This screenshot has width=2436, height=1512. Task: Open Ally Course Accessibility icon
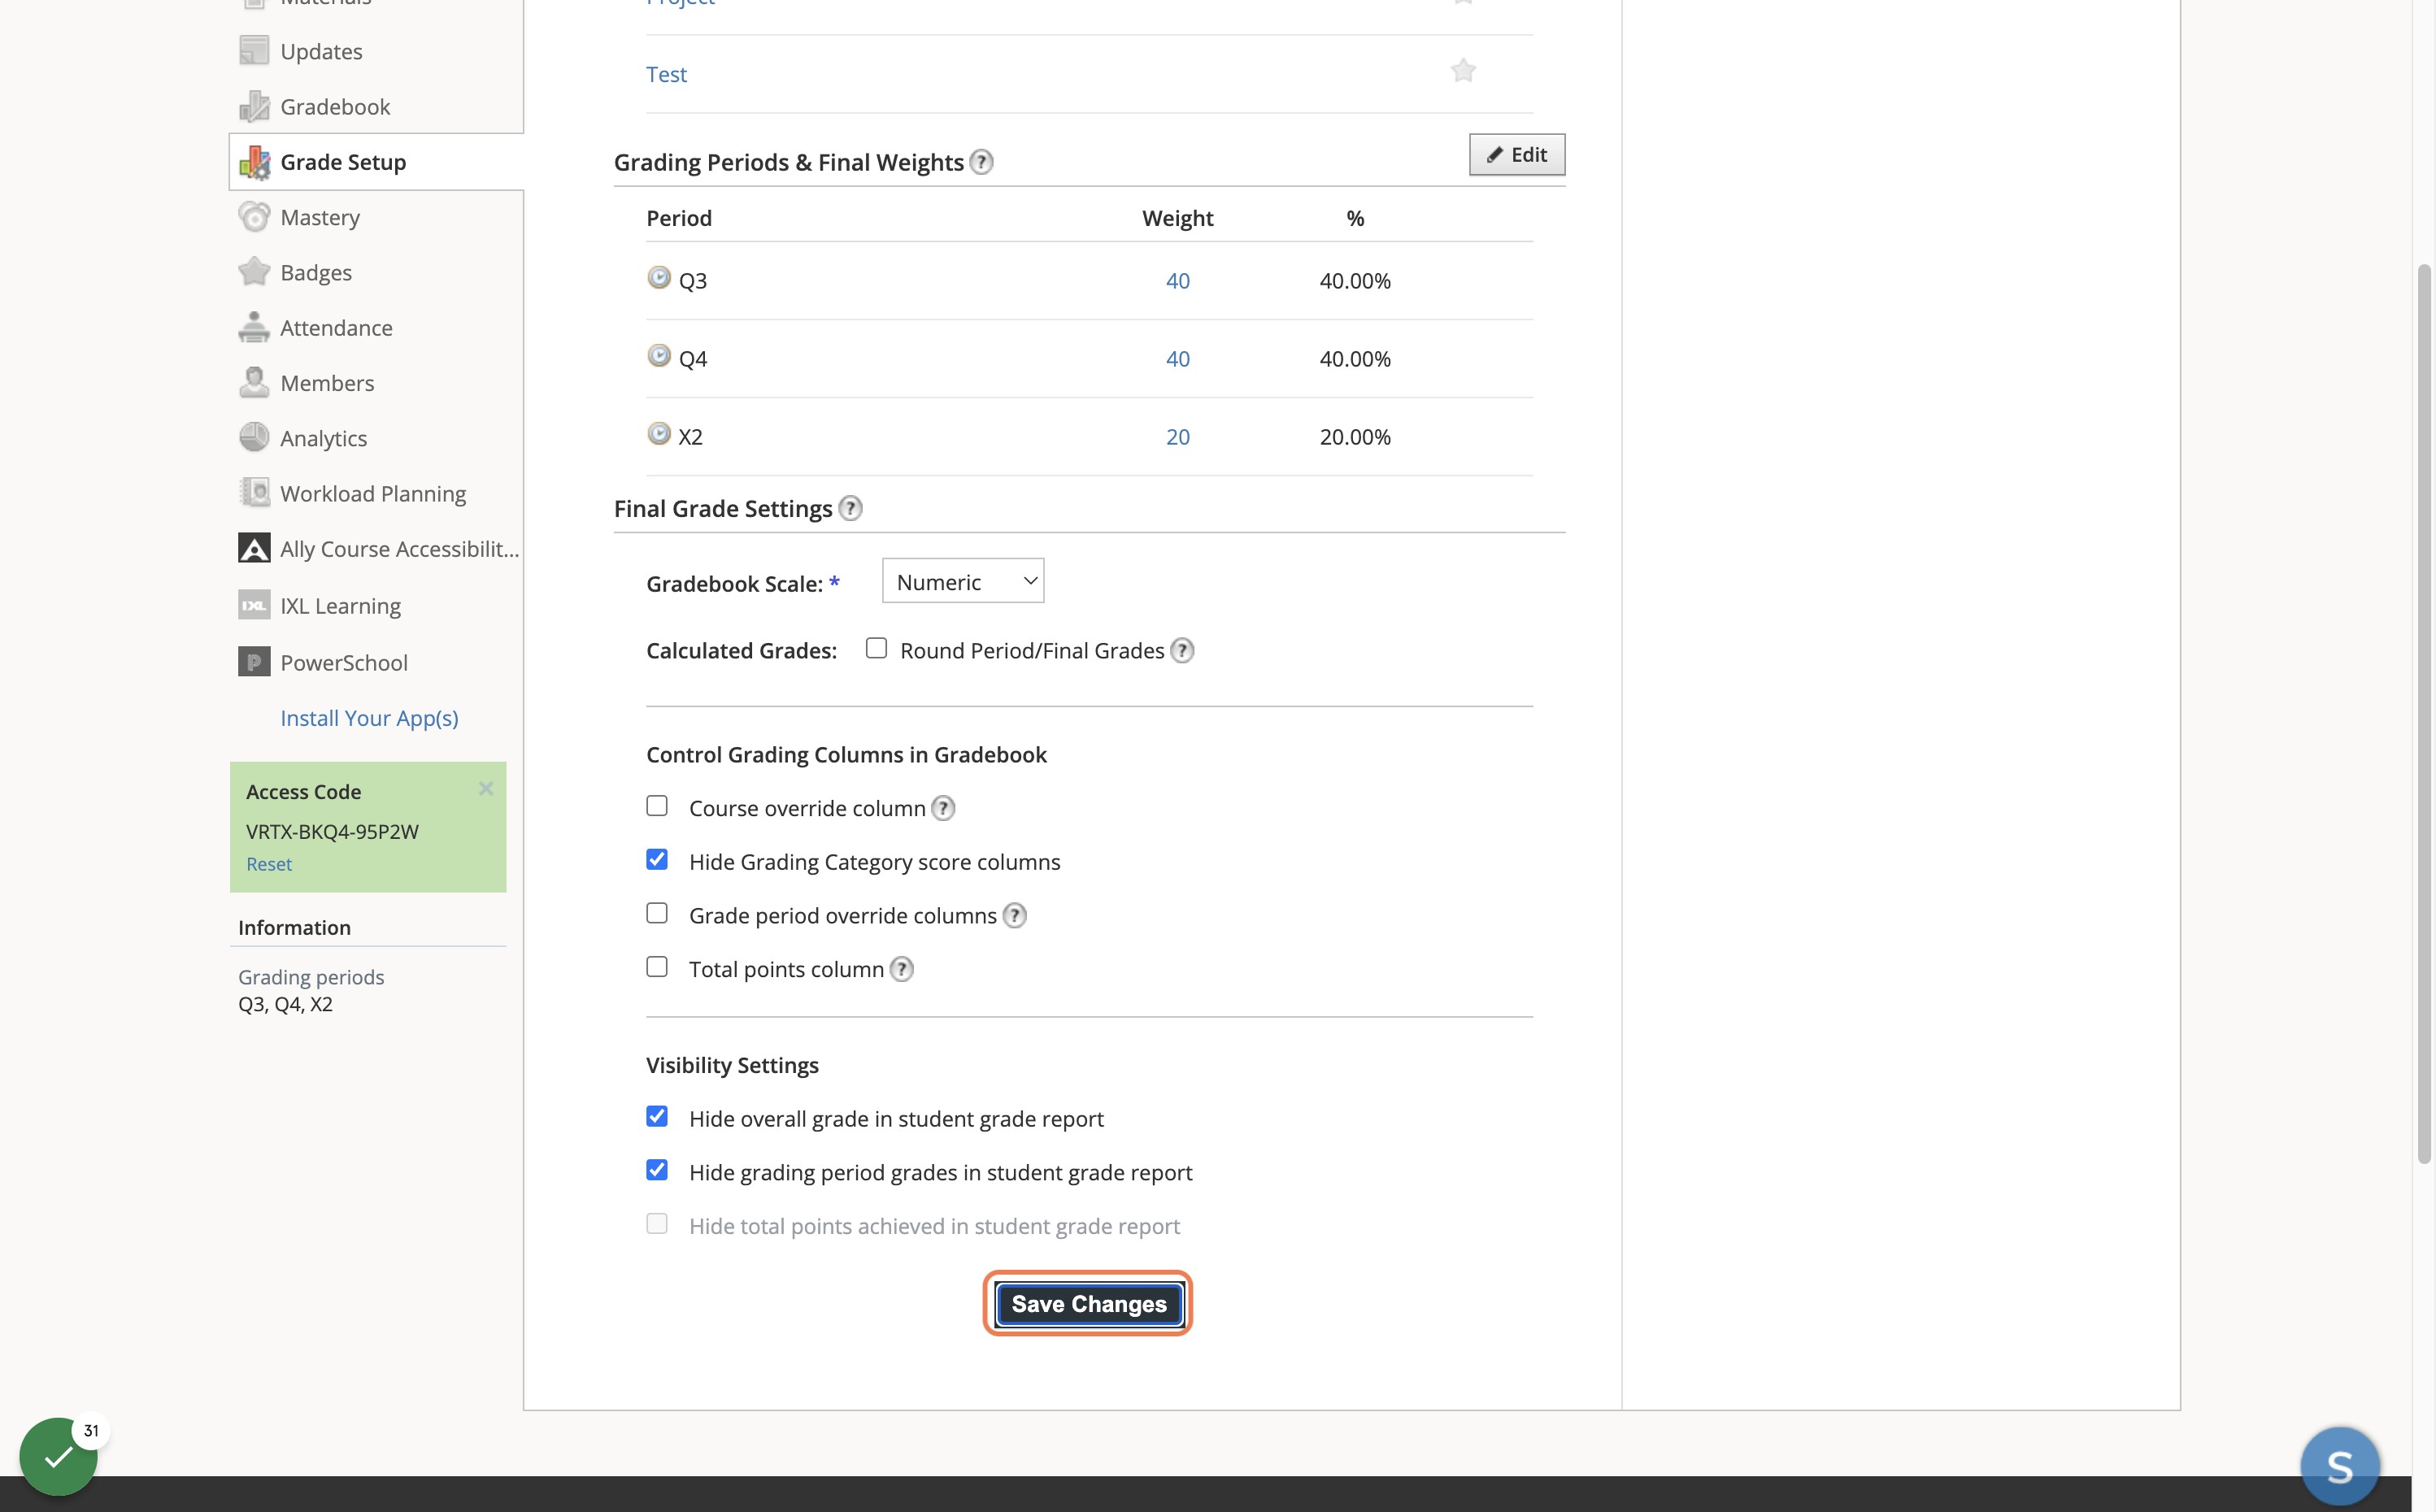254,549
